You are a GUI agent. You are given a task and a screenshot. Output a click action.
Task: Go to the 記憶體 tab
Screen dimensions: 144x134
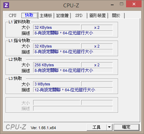tap(63, 16)
